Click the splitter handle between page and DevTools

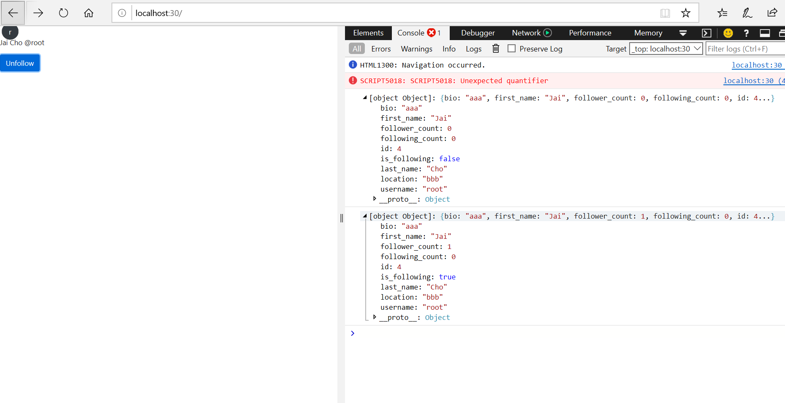pos(342,218)
